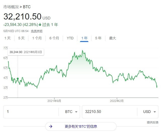This screenshot has width=161, height=133.
Task: Click the chart peak near 7万
Action: tap(83, 50)
